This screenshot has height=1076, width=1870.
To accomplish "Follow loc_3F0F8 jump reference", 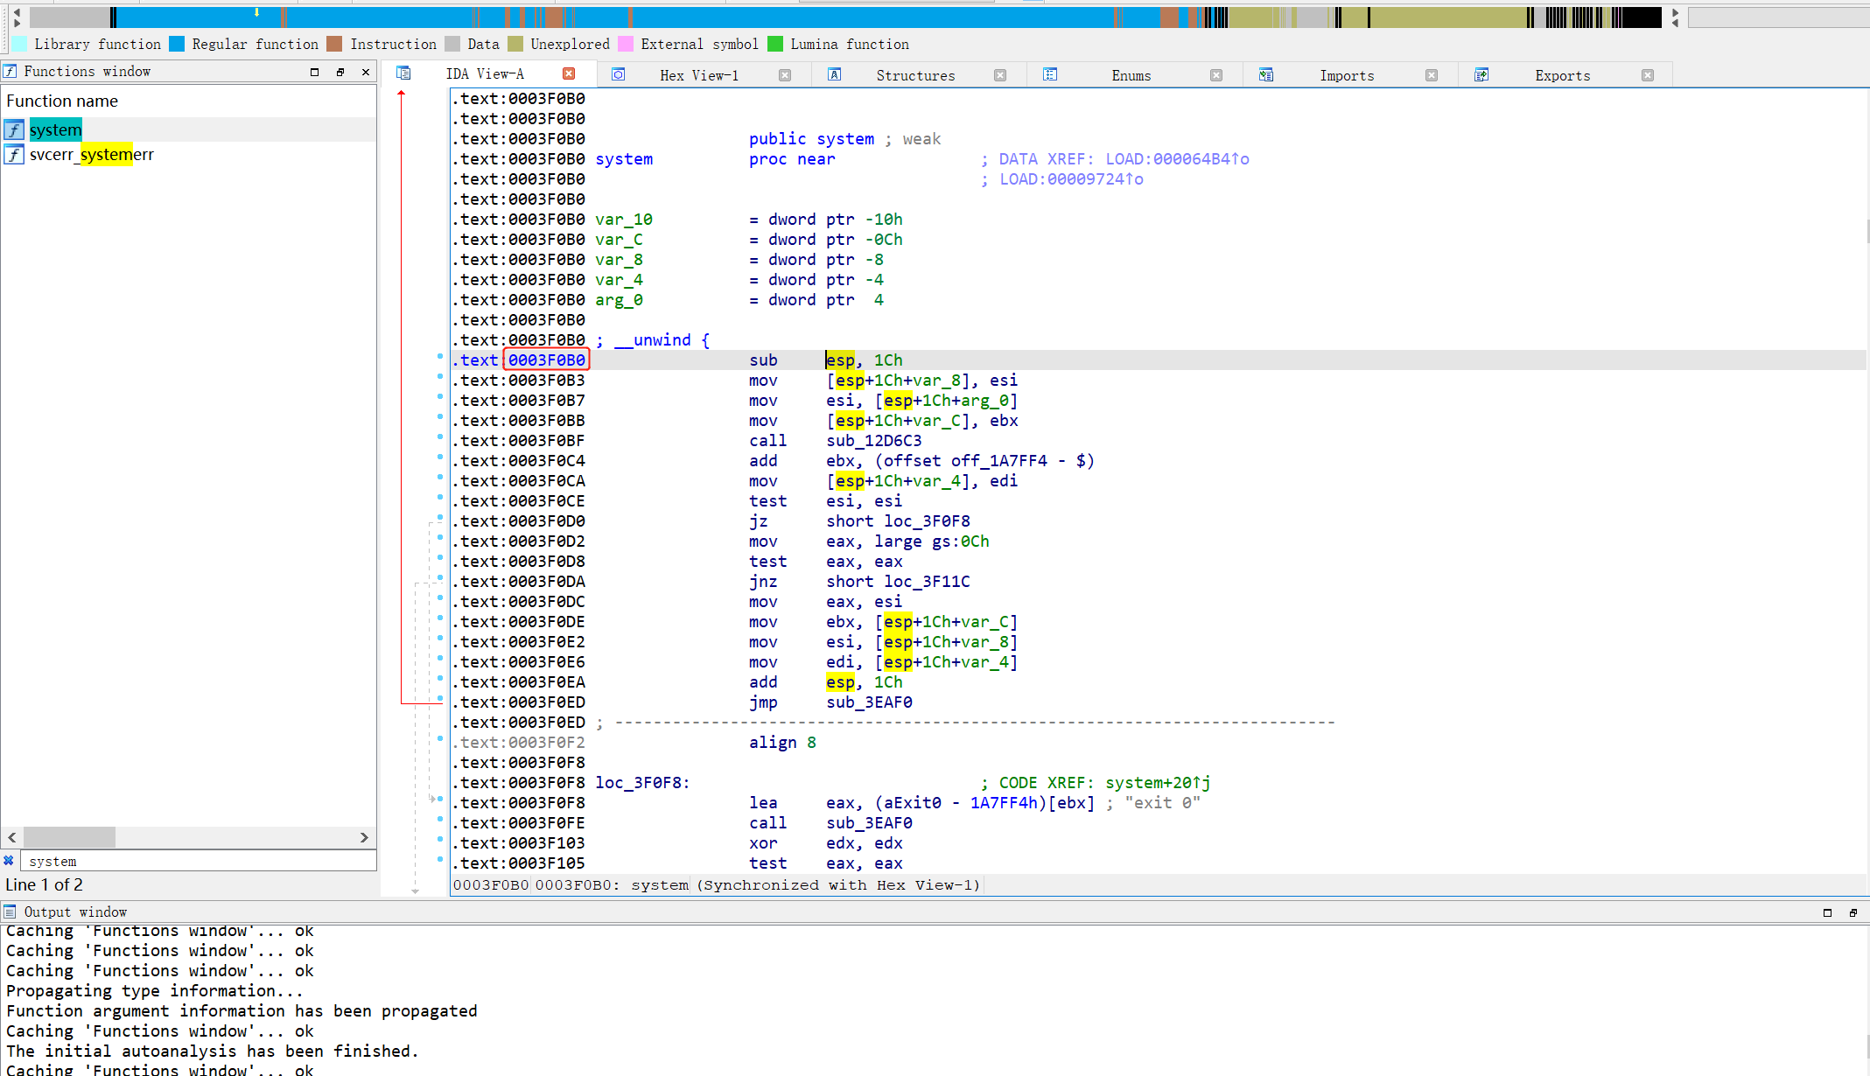I will 926,521.
